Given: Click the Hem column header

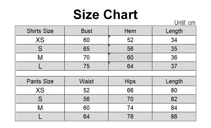Looking at the screenshot, I should tap(130, 31).
